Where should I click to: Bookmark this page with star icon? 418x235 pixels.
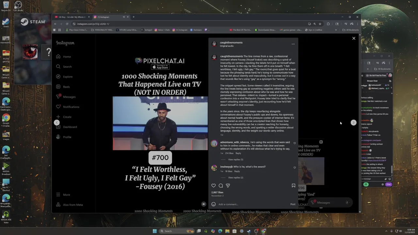[320, 24]
